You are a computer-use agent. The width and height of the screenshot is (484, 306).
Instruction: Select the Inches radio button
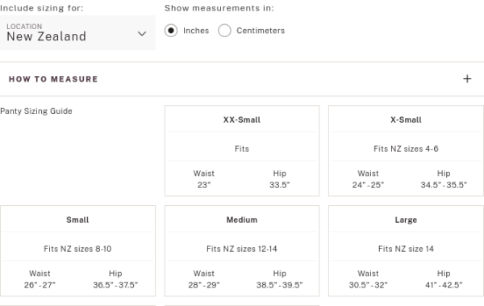pos(171,31)
